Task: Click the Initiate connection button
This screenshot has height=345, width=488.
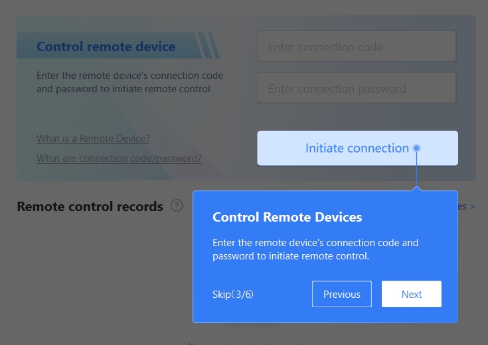Action: [357, 148]
